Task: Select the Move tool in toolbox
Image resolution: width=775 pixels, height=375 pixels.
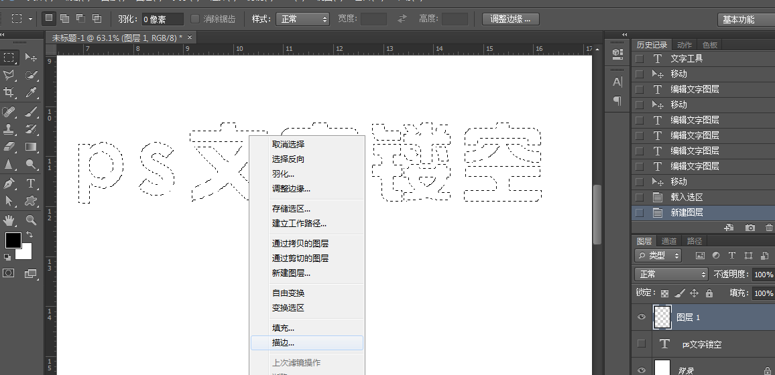Action: click(31, 57)
